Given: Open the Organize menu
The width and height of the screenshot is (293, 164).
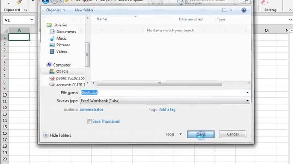Looking at the screenshot, I should tap(55, 10).
